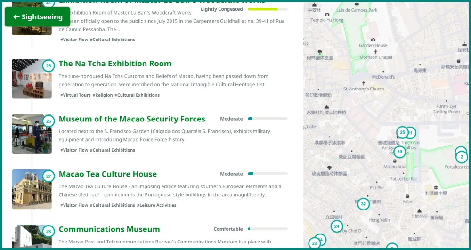Image resolution: width=471 pixels, height=250 pixels.
Task: Click Hong Yelin map label
Action: click(379, 220)
